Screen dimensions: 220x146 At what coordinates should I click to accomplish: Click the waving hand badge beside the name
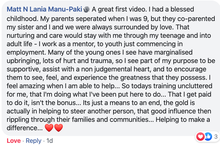pyautogui.click(x=87, y=9)
